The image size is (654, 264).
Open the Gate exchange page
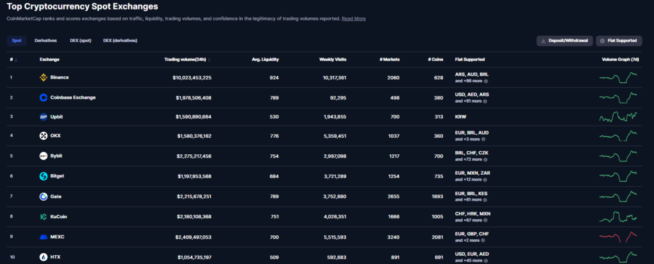(x=56, y=196)
